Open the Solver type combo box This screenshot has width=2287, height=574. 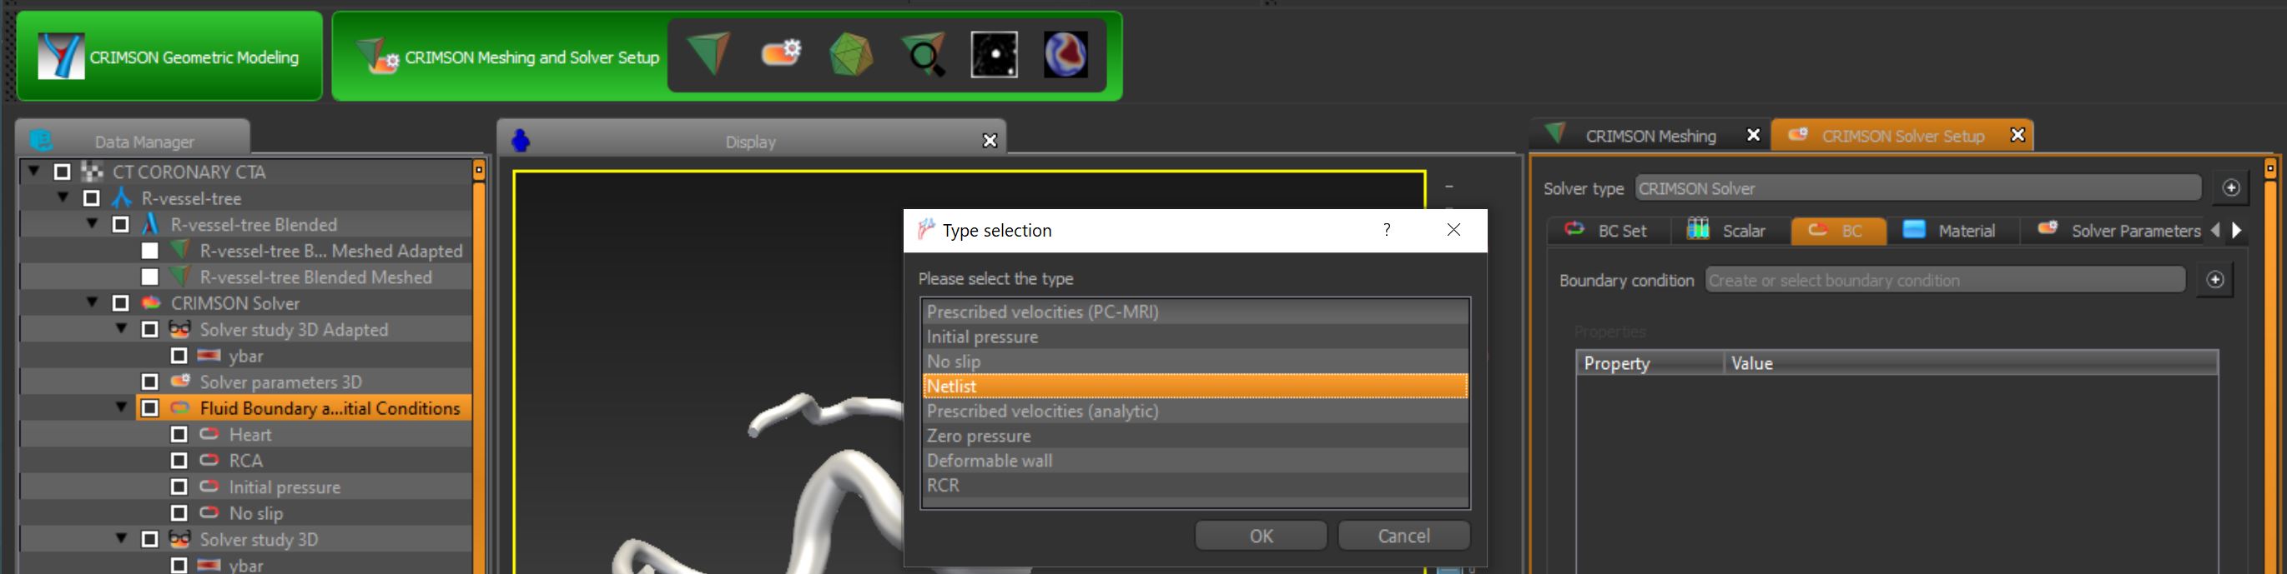[x=1917, y=187]
